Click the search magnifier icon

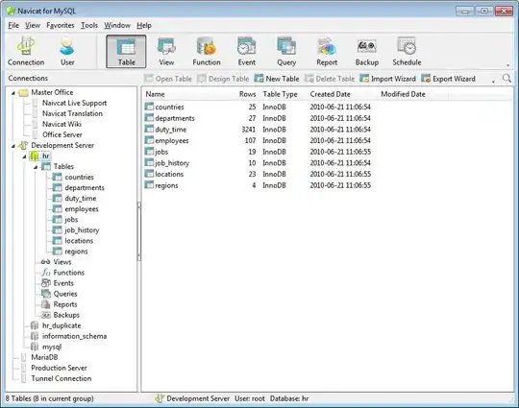pyautogui.click(x=507, y=79)
